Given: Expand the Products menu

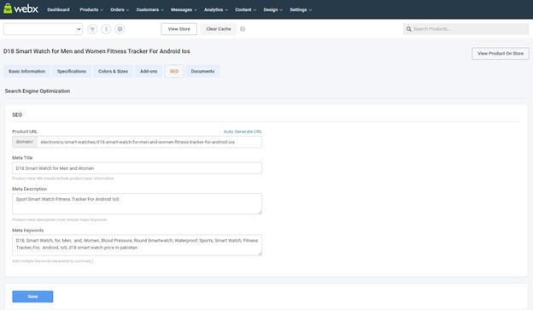Looking at the screenshot, I should [x=91, y=9].
